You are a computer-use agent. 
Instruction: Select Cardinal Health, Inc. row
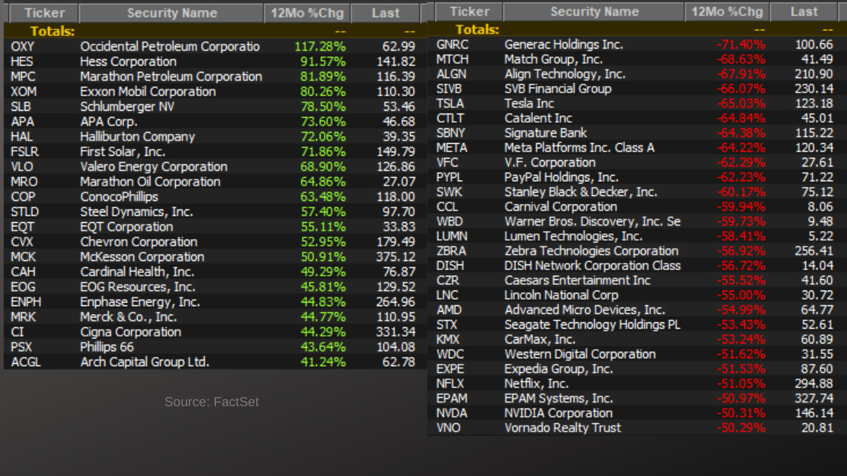(x=215, y=272)
